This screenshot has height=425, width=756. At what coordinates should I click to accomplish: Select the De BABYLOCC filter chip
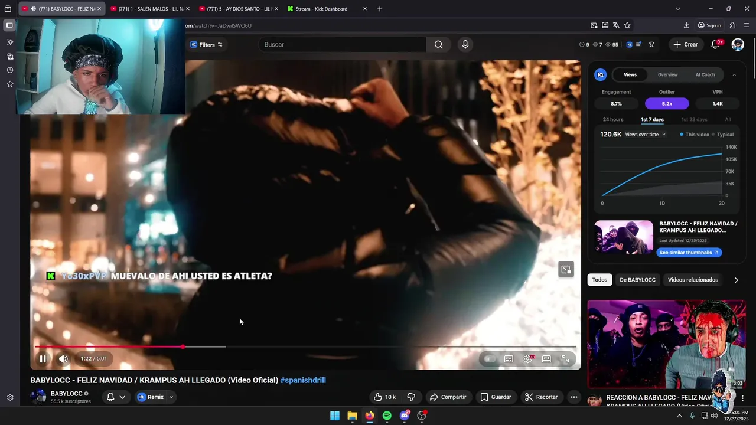(x=637, y=280)
